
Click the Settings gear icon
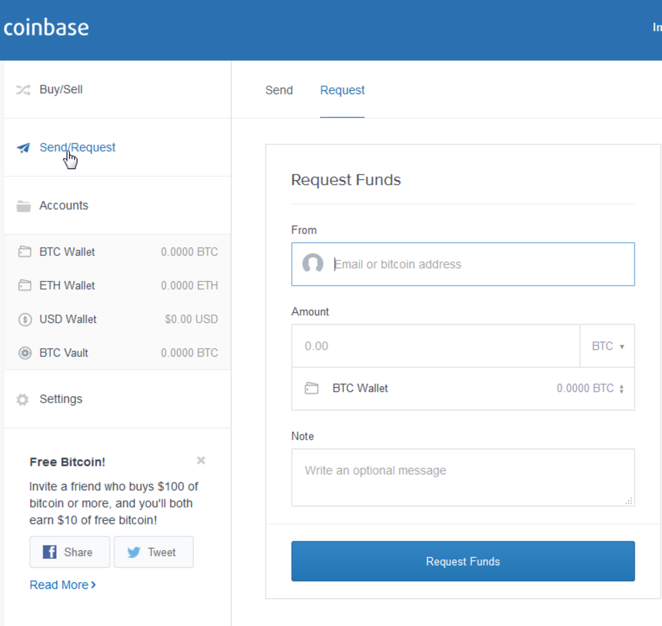[23, 400]
